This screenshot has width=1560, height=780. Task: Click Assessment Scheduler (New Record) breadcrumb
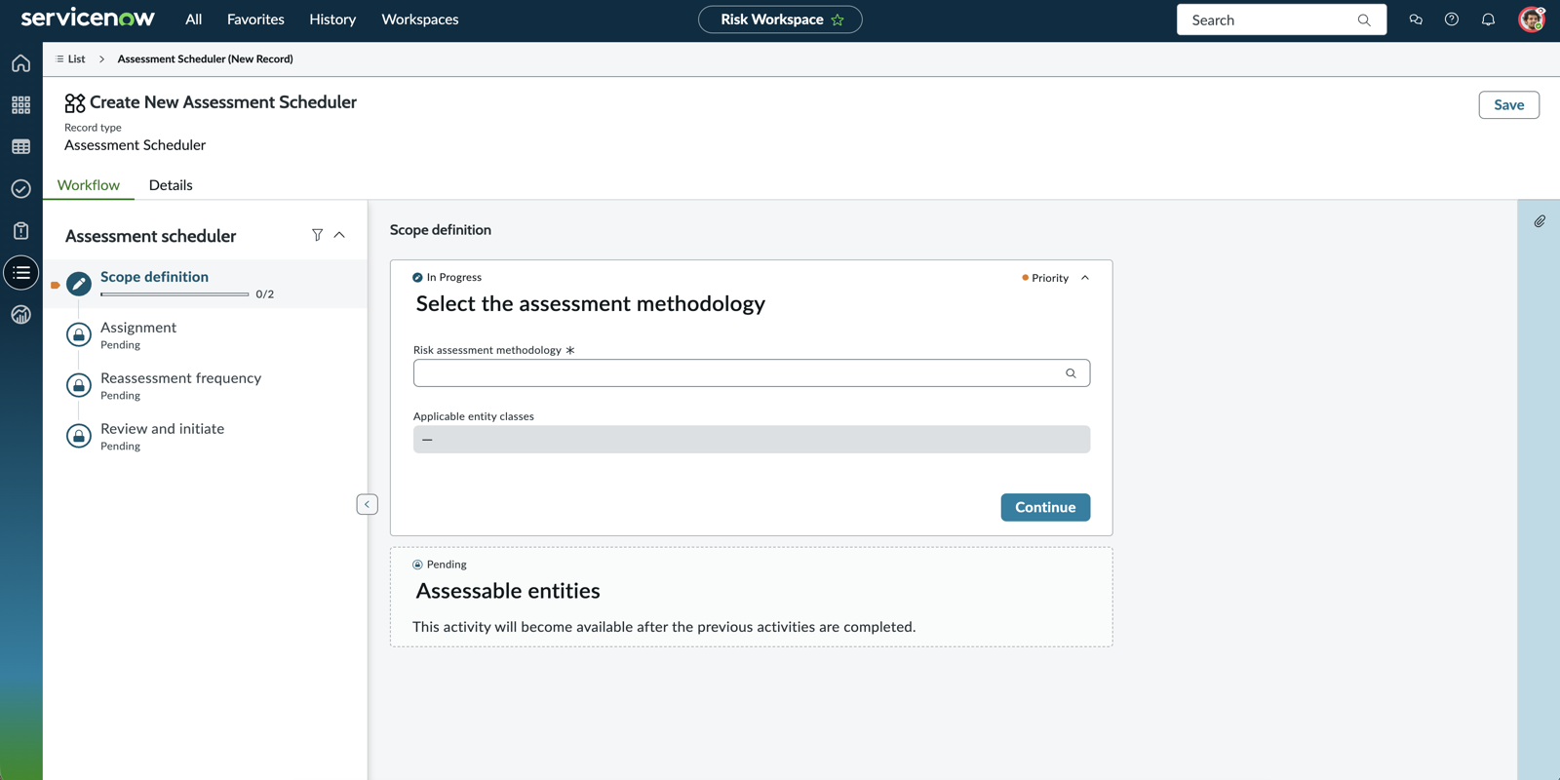pos(205,59)
